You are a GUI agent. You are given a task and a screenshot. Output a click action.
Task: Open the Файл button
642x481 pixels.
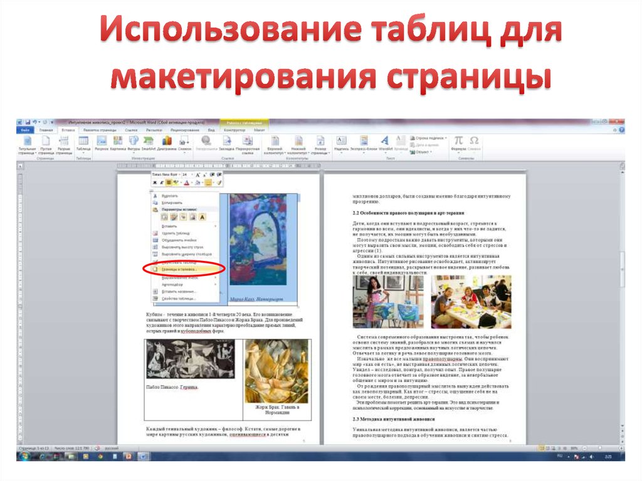pyautogui.click(x=26, y=129)
